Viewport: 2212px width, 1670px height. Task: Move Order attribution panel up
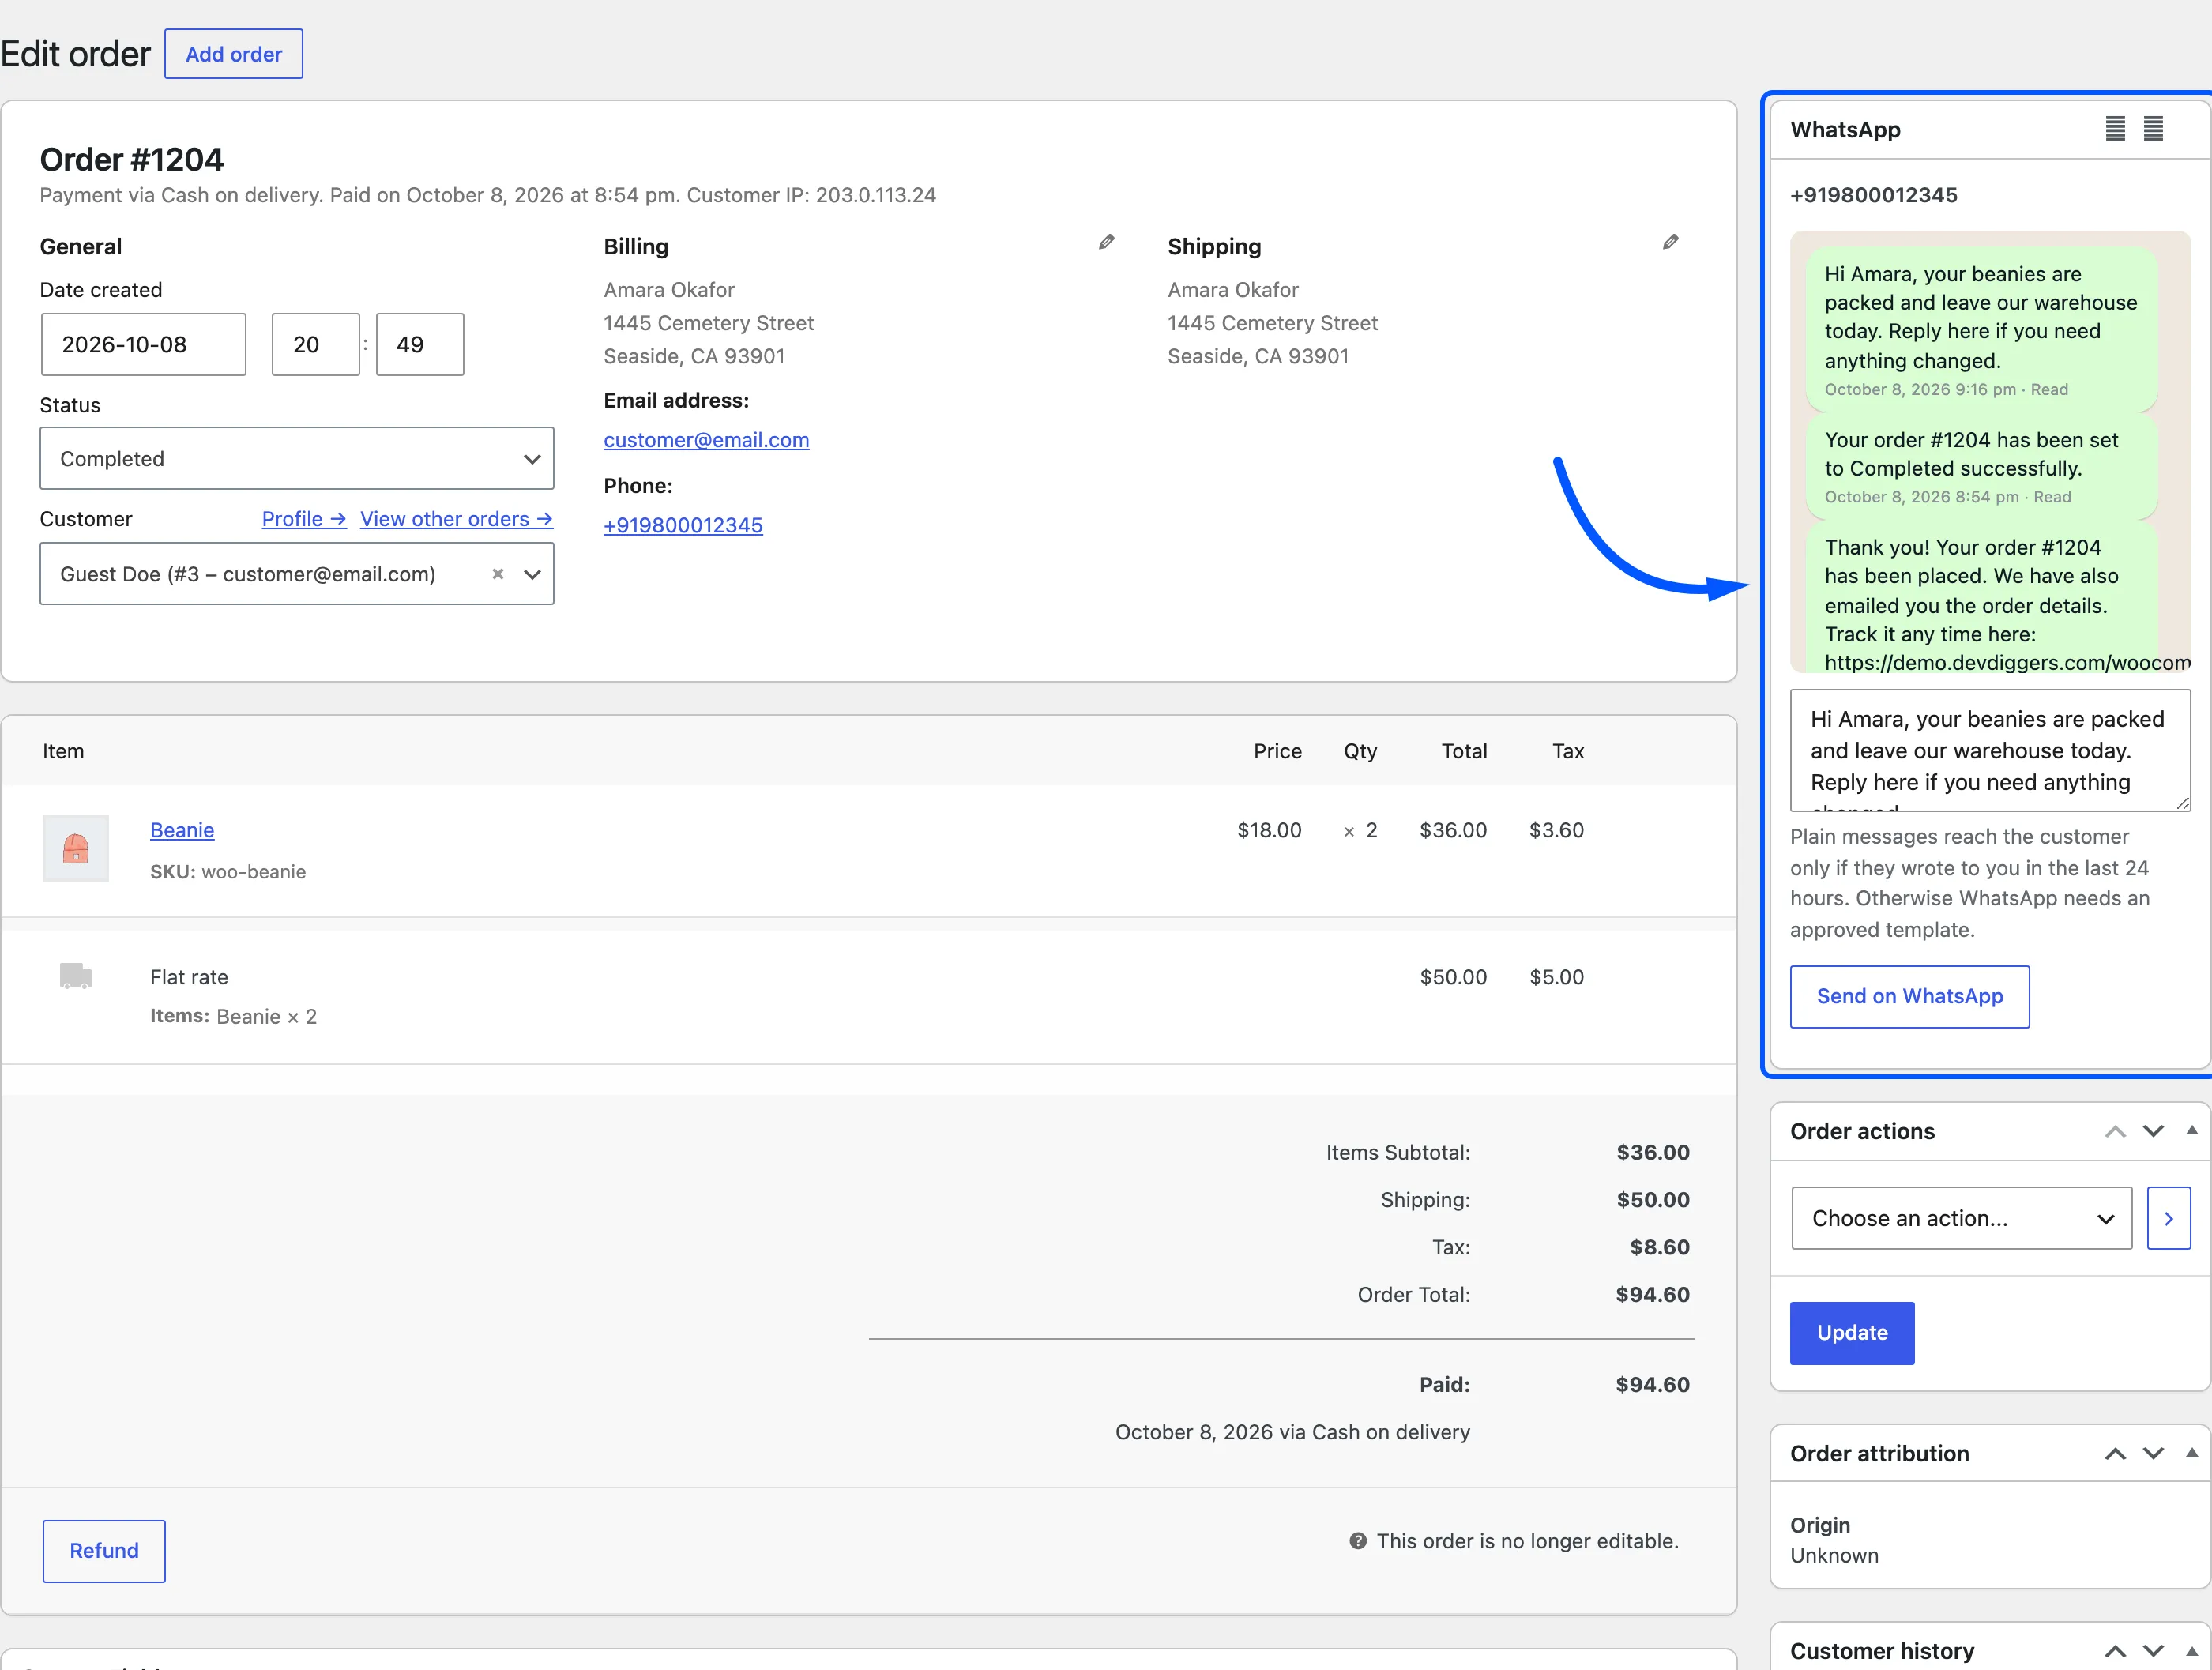click(x=2115, y=1453)
